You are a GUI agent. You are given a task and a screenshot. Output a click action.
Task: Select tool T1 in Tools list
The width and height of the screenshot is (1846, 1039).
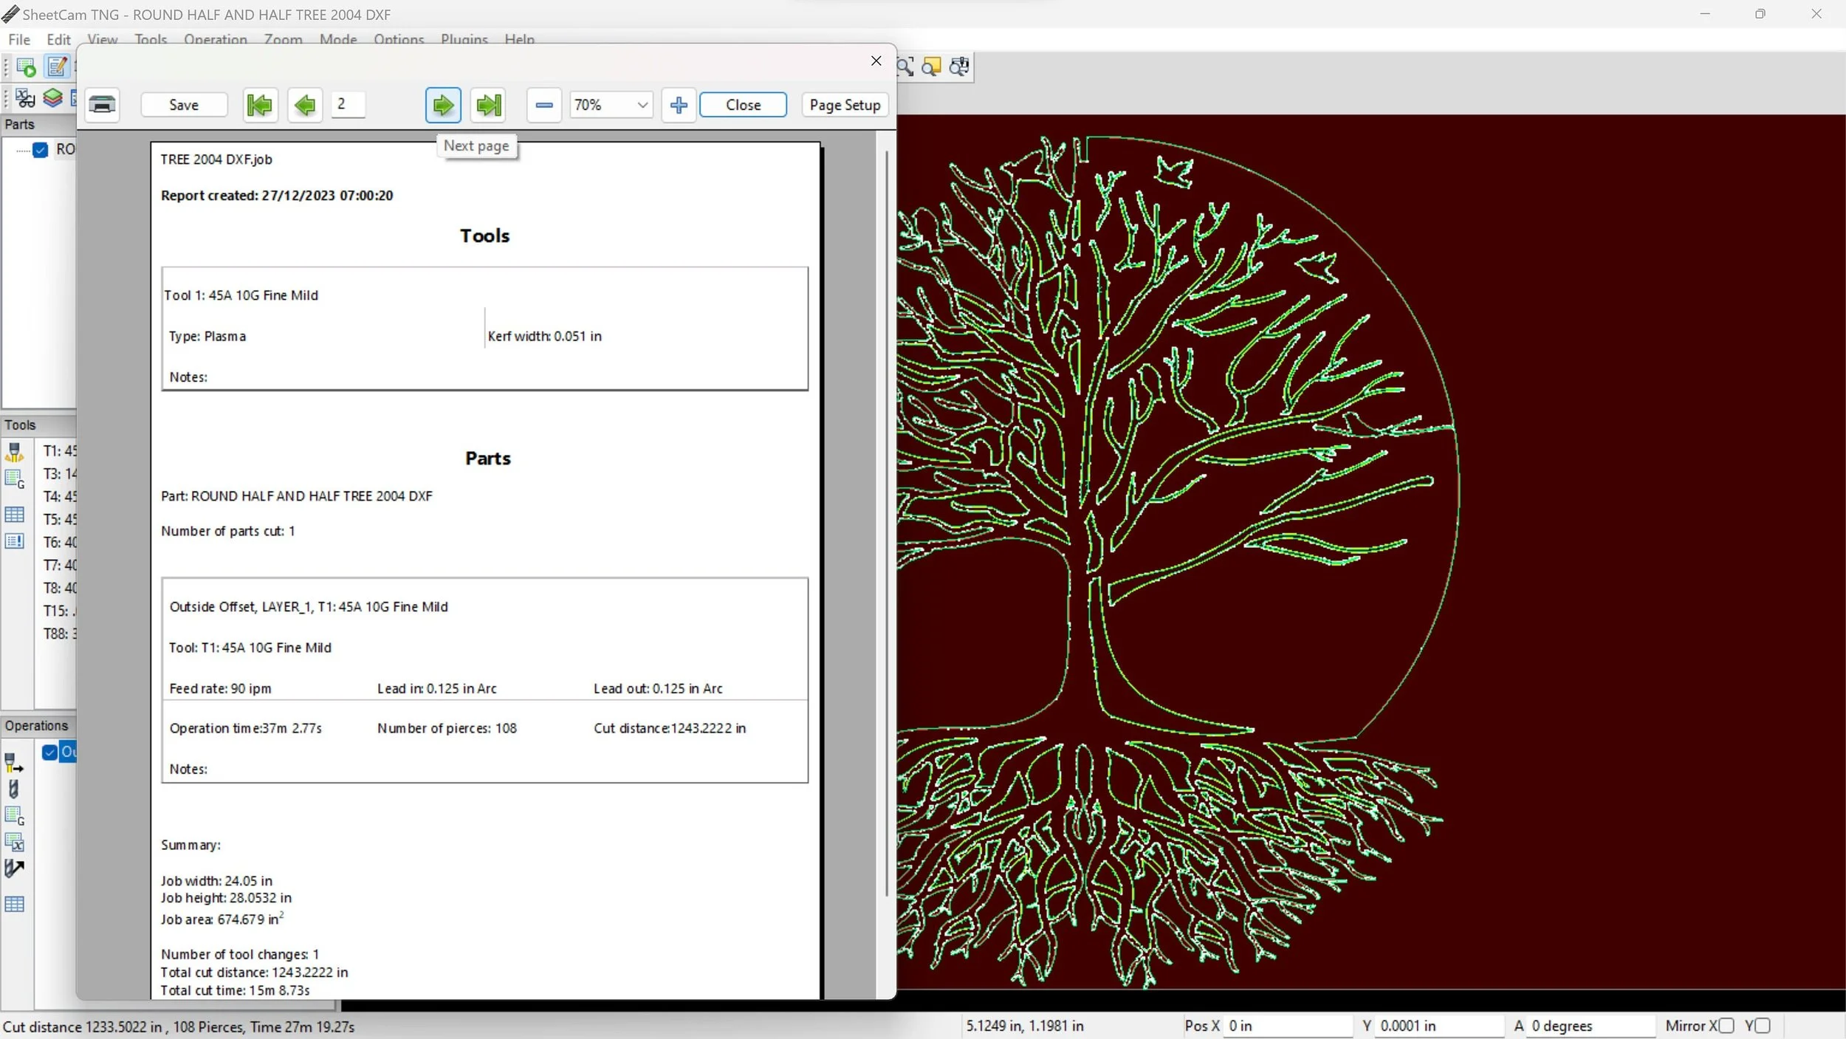tap(59, 451)
